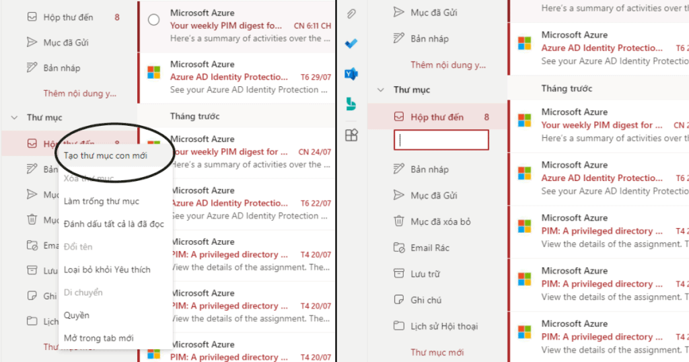Click 'Thêm nội dung y...' link in right screenshot
Image resolution: width=689 pixels, height=362 pixels.
pos(448,65)
